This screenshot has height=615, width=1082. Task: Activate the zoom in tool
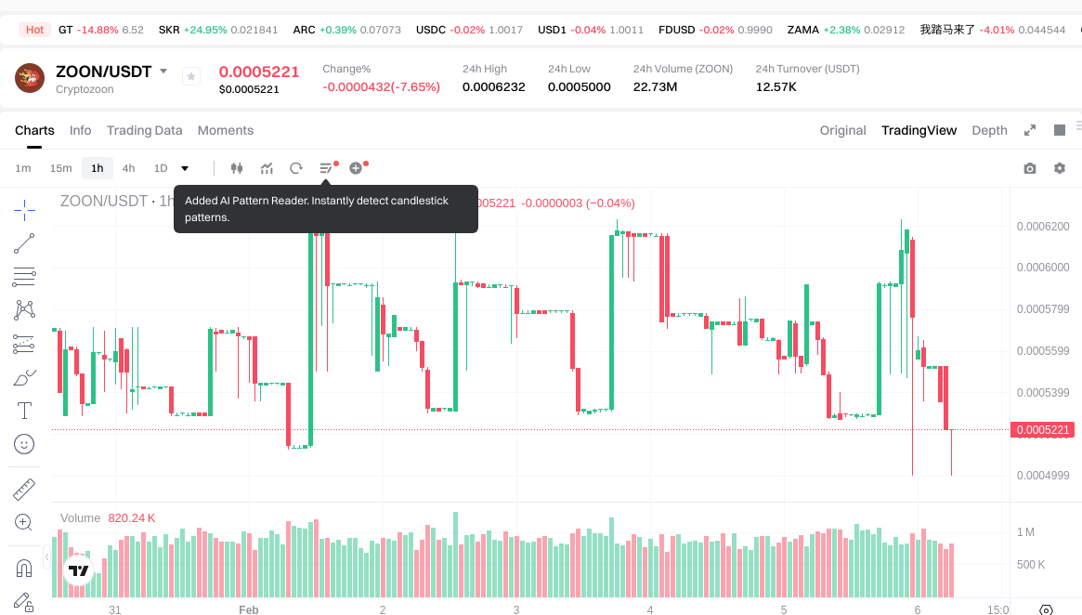click(24, 522)
